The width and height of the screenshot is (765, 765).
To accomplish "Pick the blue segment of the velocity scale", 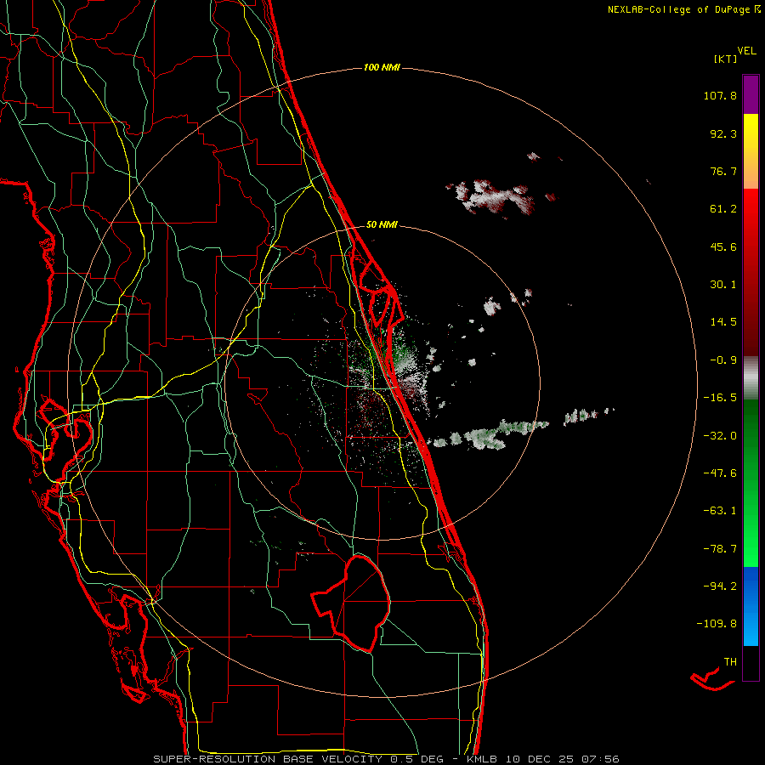I will pos(751,606).
